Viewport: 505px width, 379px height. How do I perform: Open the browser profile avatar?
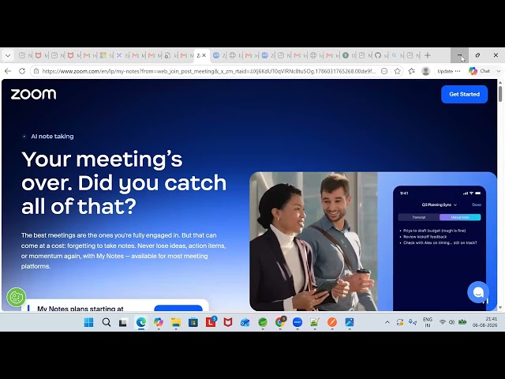tap(426, 71)
